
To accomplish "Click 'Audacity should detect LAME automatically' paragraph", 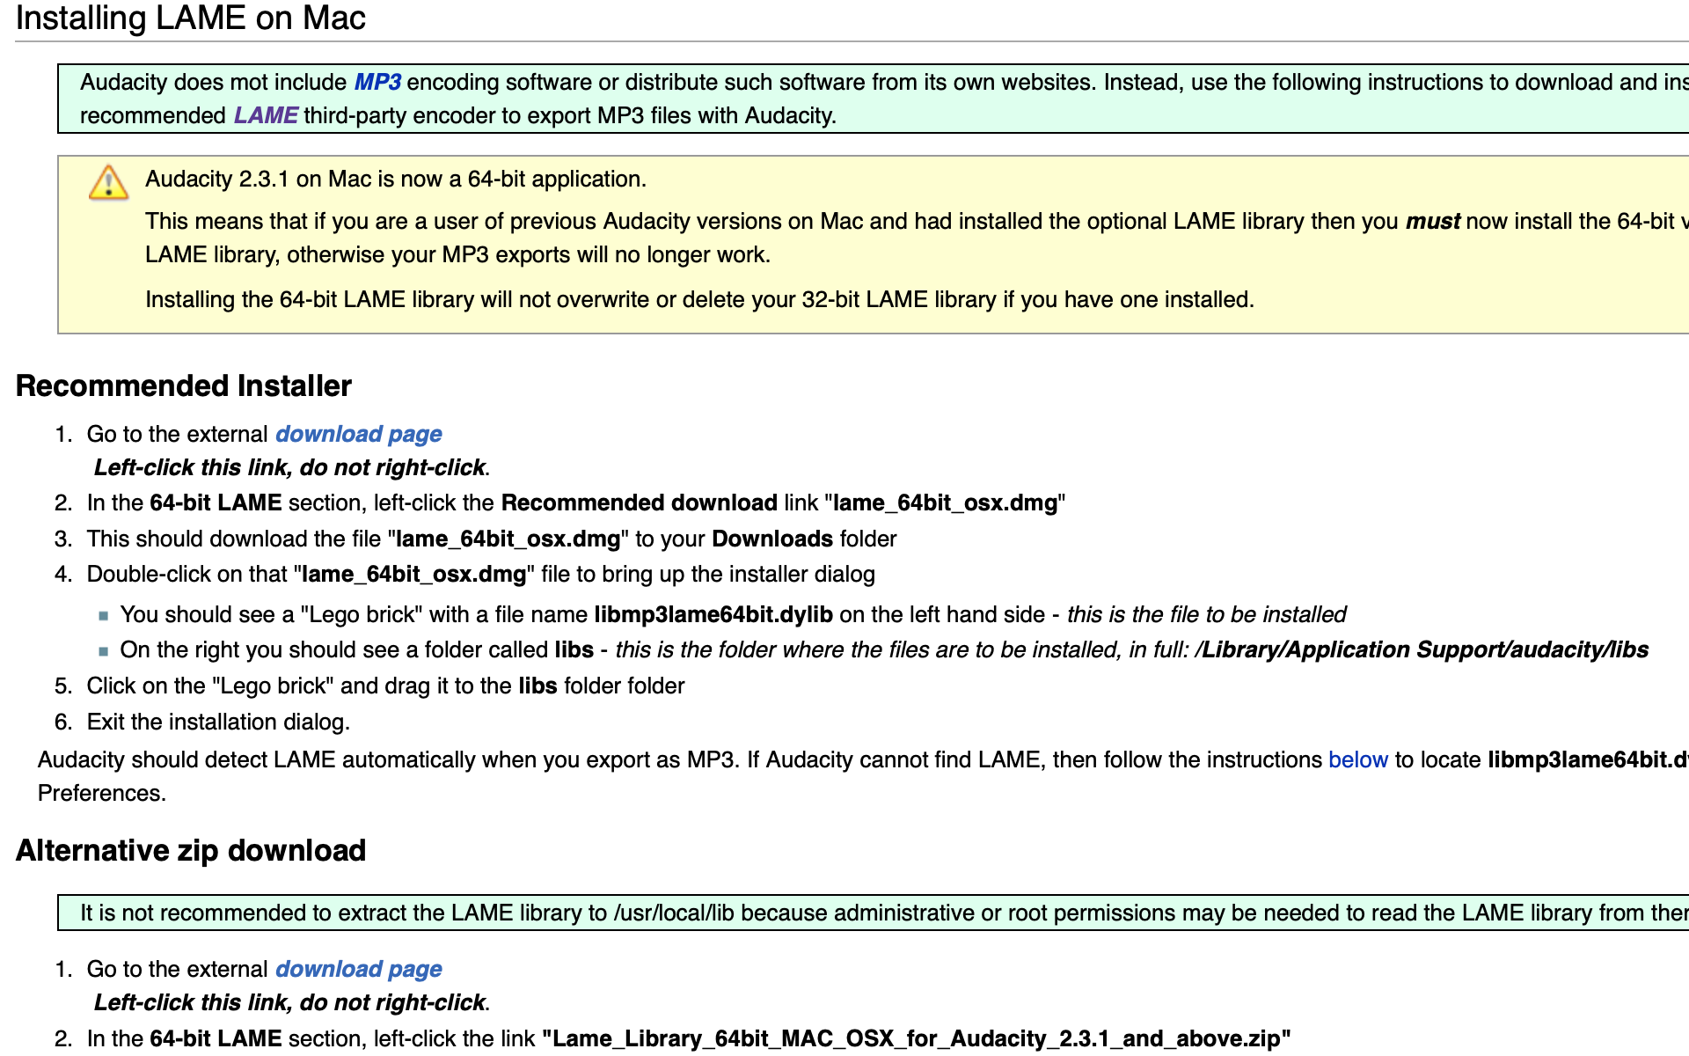I will [862, 776].
